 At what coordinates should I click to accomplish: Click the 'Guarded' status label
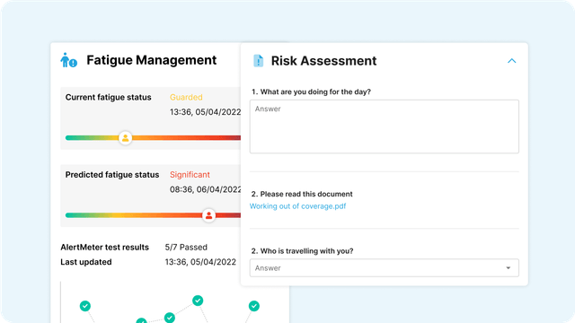click(x=186, y=97)
